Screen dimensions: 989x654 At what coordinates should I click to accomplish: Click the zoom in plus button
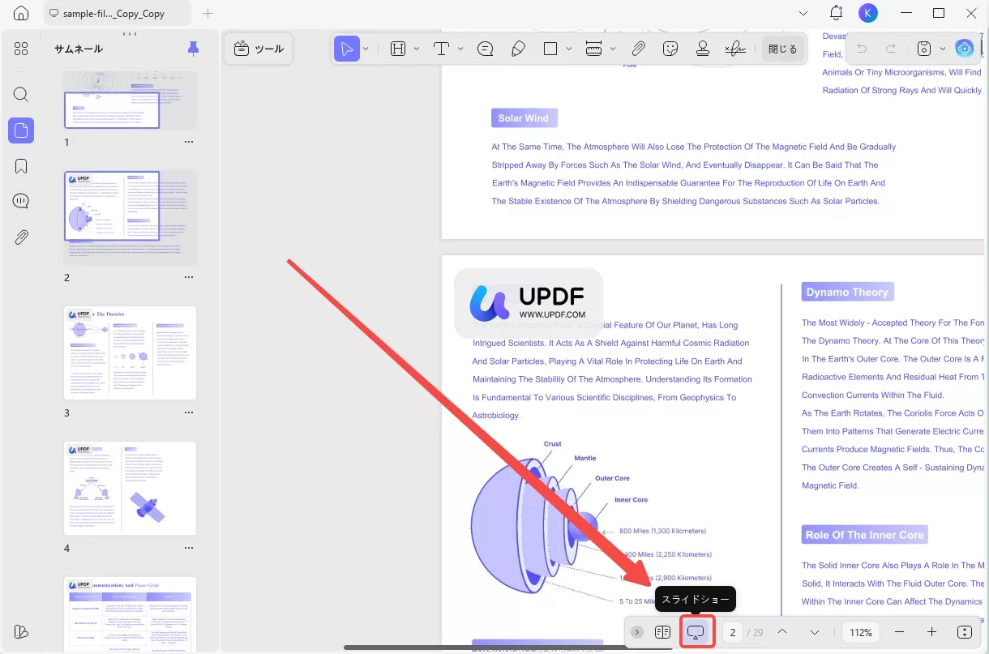point(931,632)
